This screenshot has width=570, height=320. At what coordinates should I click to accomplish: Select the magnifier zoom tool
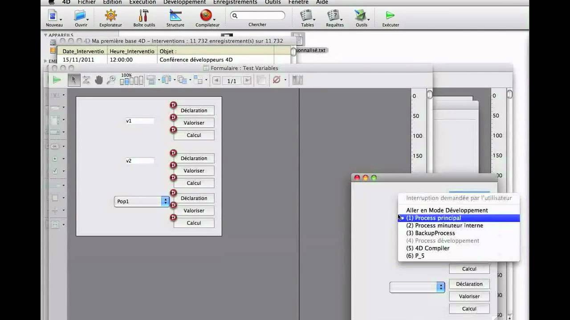pyautogui.click(x=111, y=80)
